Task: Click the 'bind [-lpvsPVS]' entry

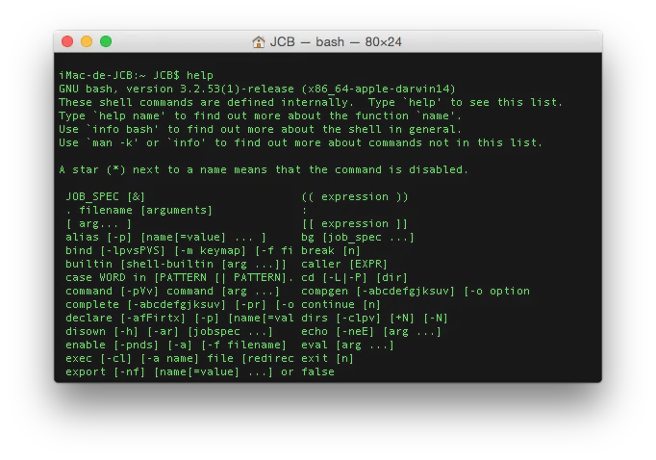Action: point(179,250)
